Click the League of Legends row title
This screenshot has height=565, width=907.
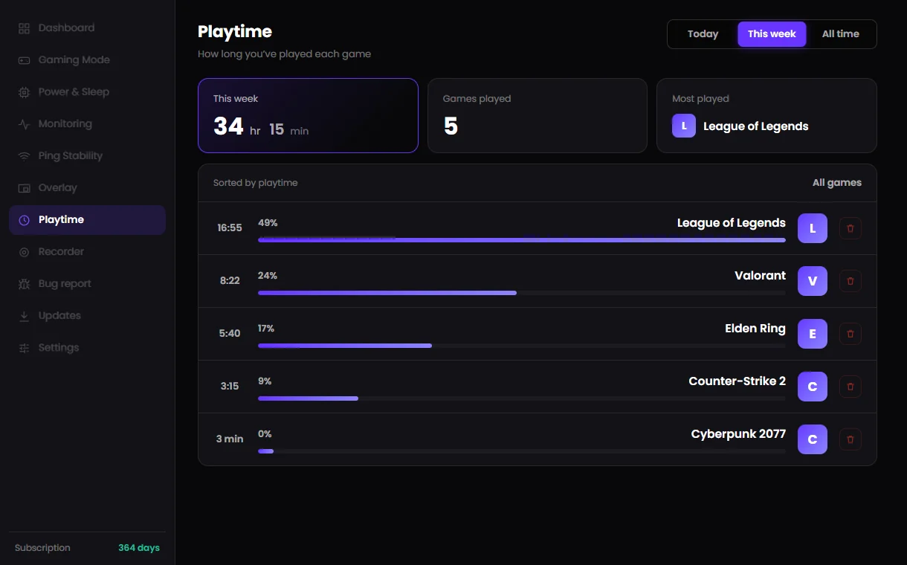tap(732, 223)
